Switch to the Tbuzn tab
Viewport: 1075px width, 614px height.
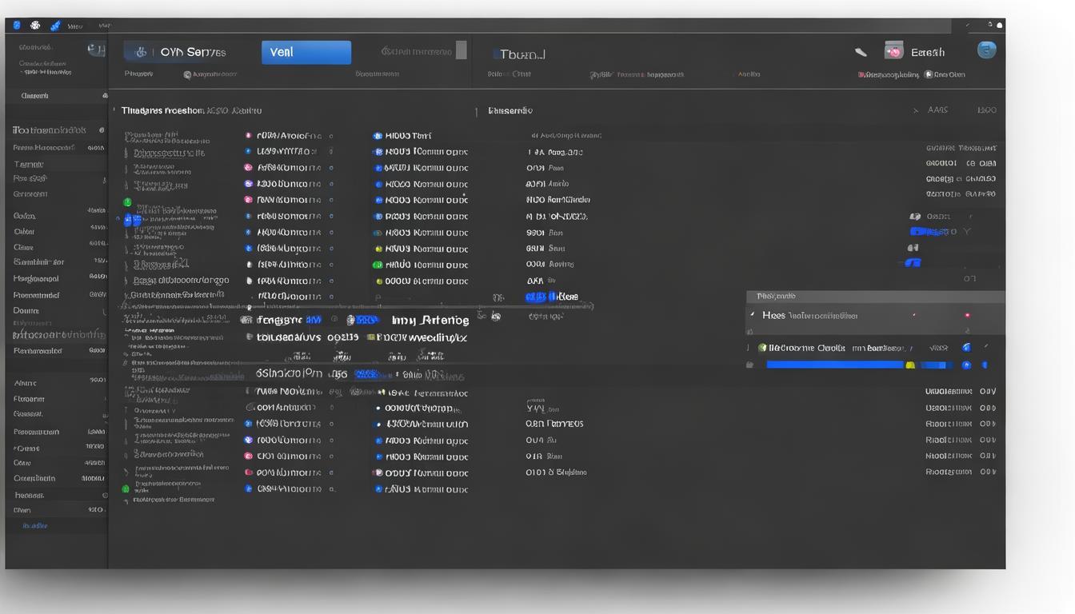(519, 54)
